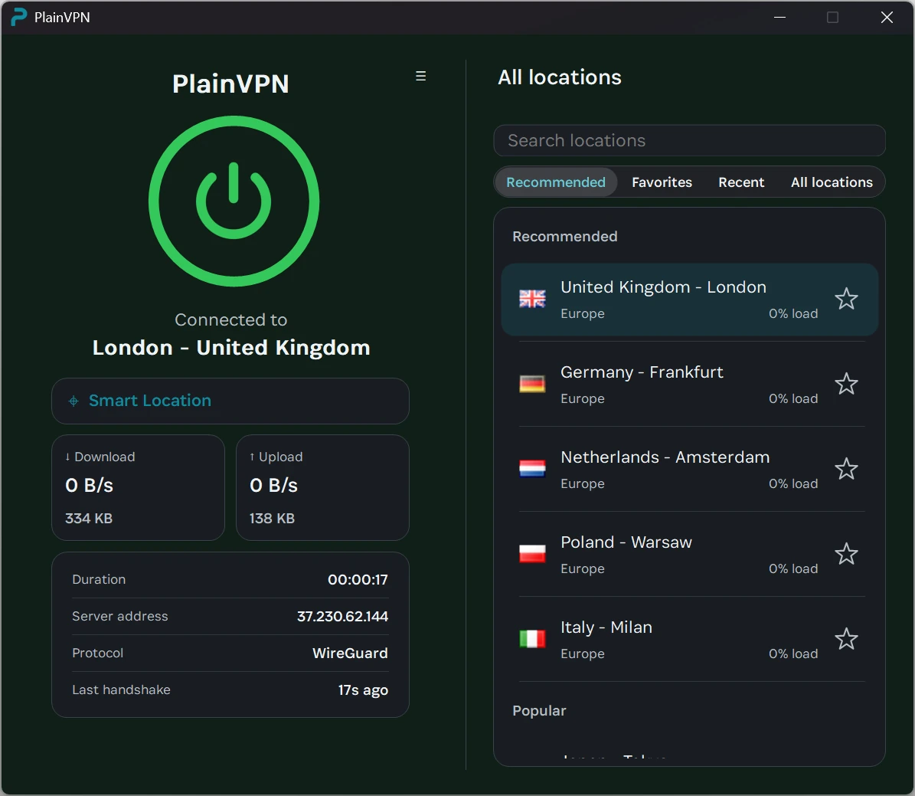Click the Netherlands flag icon
The width and height of the screenshot is (915, 796).
tap(532, 469)
